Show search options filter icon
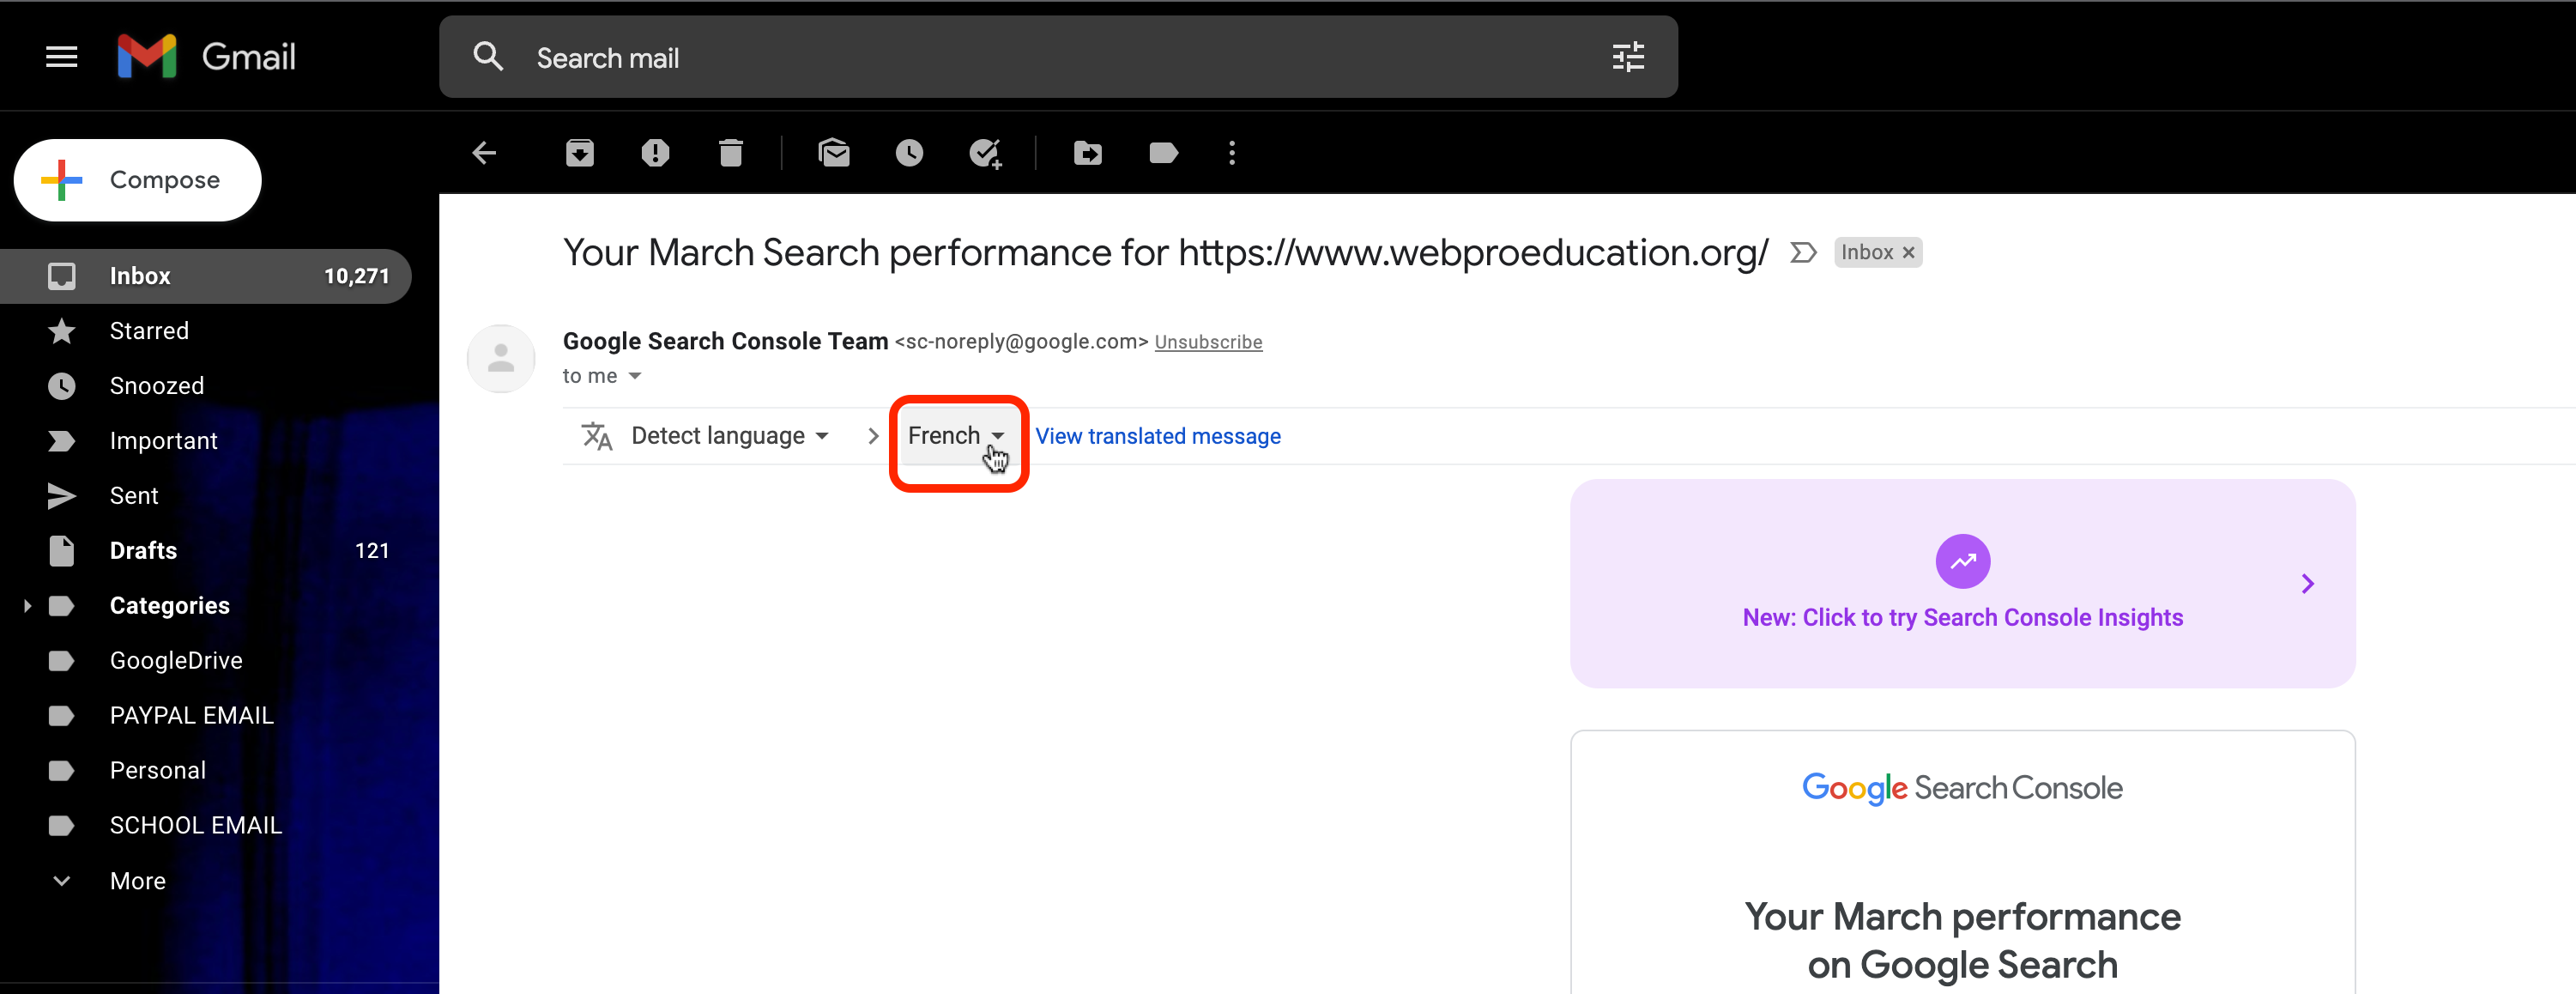Image resolution: width=2576 pixels, height=994 pixels. tap(1628, 57)
